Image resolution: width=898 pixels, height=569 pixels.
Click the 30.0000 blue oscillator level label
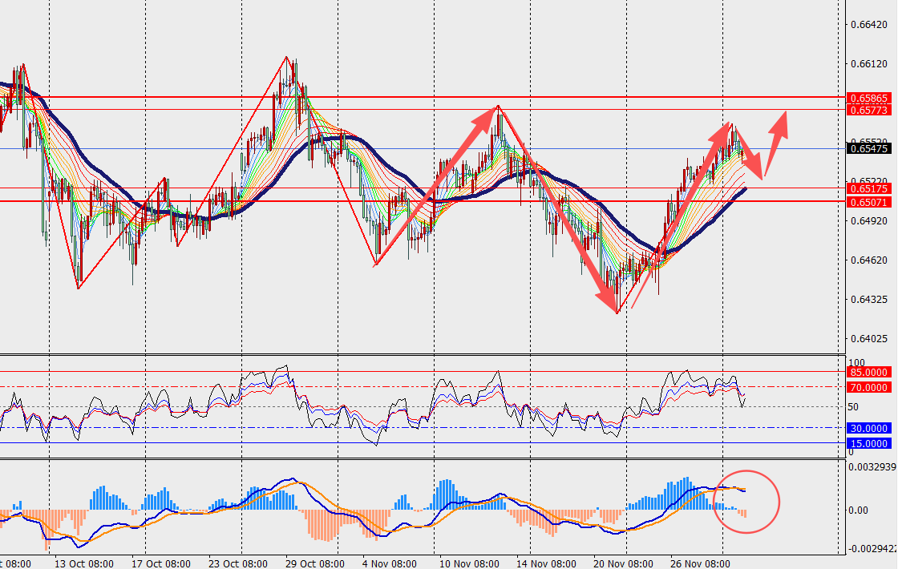pyautogui.click(x=868, y=428)
